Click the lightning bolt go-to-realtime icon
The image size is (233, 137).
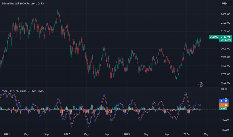[x=201, y=84]
